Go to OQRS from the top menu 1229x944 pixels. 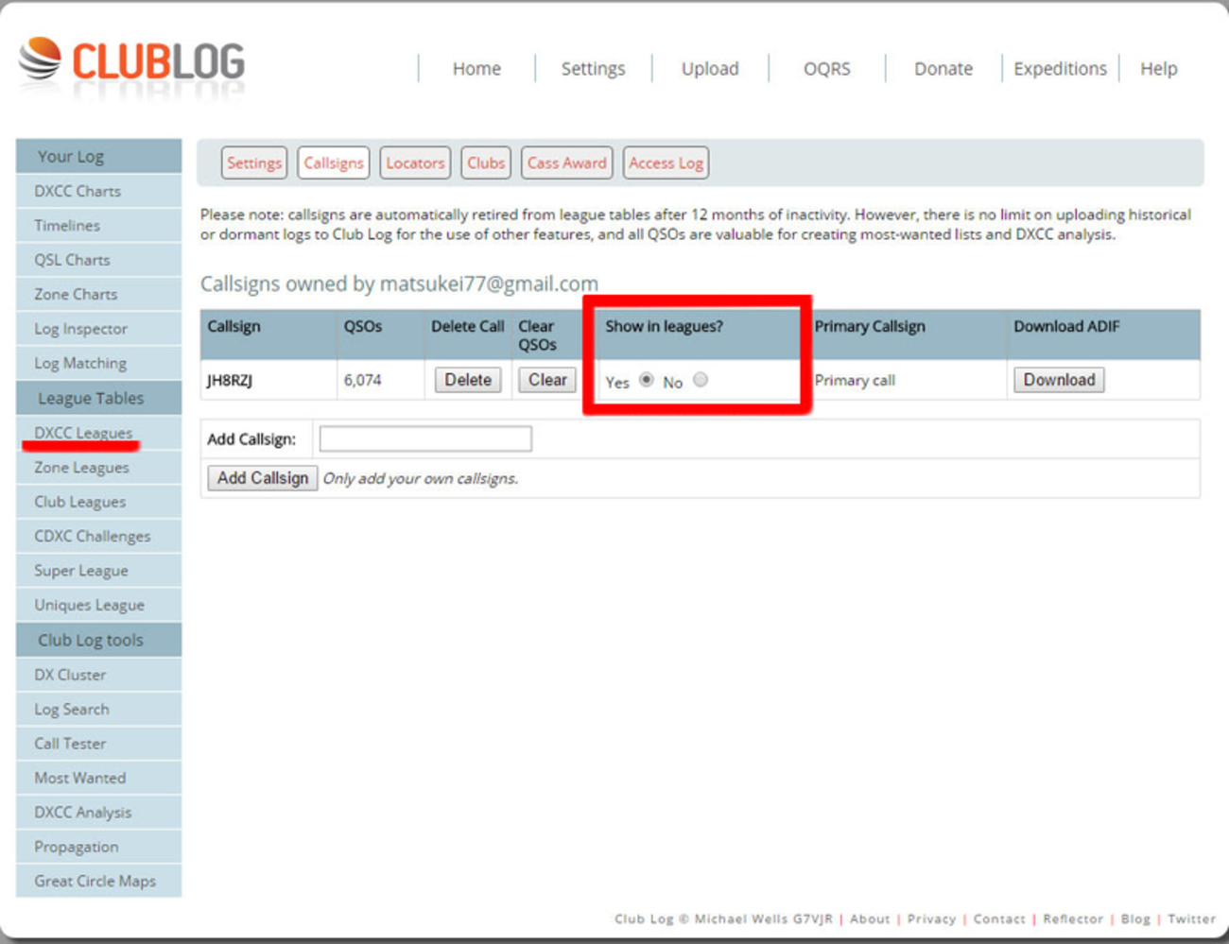pos(827,68)
